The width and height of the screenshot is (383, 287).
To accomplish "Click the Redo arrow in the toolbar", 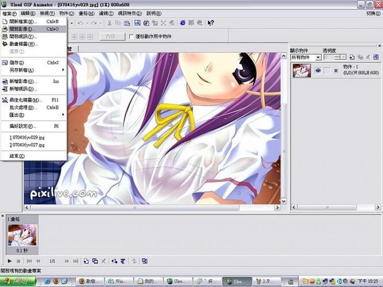I will pyautogui.click(x=94, y=23).
